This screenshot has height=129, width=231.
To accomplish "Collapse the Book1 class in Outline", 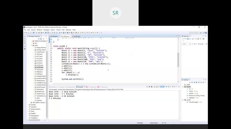I will (183, 87).
